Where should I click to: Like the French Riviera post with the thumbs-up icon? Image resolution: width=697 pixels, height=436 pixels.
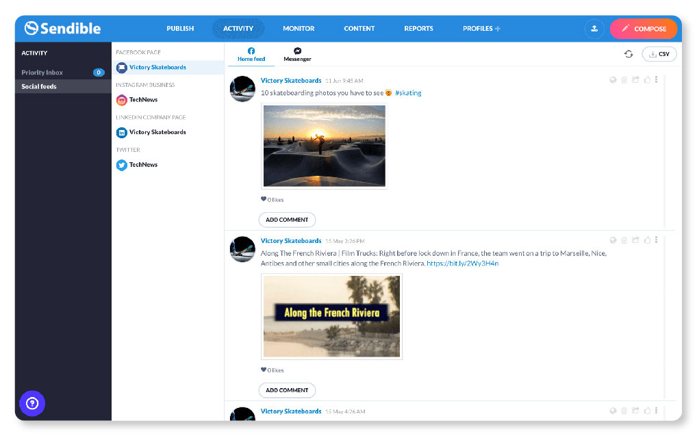[647, 240]
